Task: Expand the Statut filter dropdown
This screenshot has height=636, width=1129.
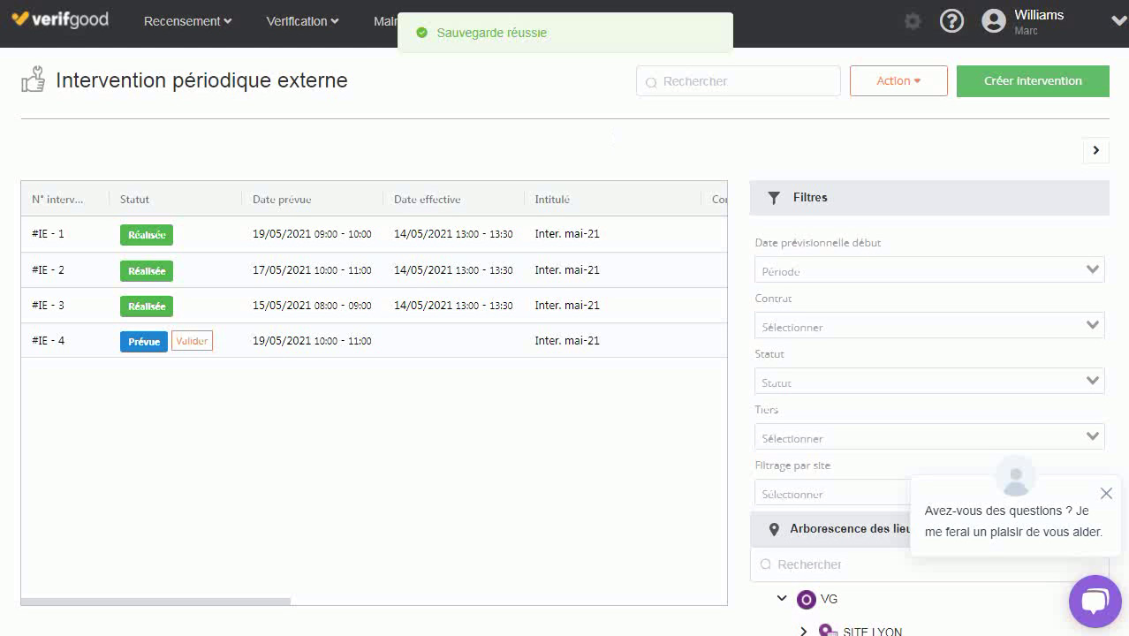Action: 929,382
